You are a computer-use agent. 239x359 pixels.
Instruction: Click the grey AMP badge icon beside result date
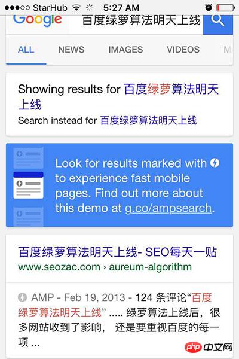click(x=23, y=297)
